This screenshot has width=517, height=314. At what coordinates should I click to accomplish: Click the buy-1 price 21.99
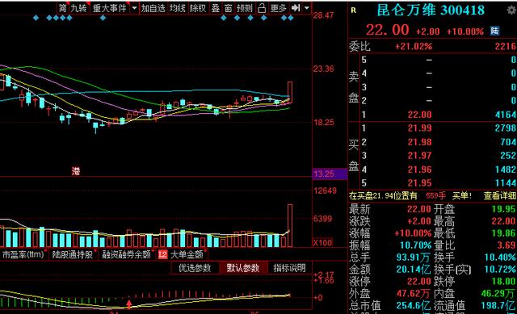(419, 128)
